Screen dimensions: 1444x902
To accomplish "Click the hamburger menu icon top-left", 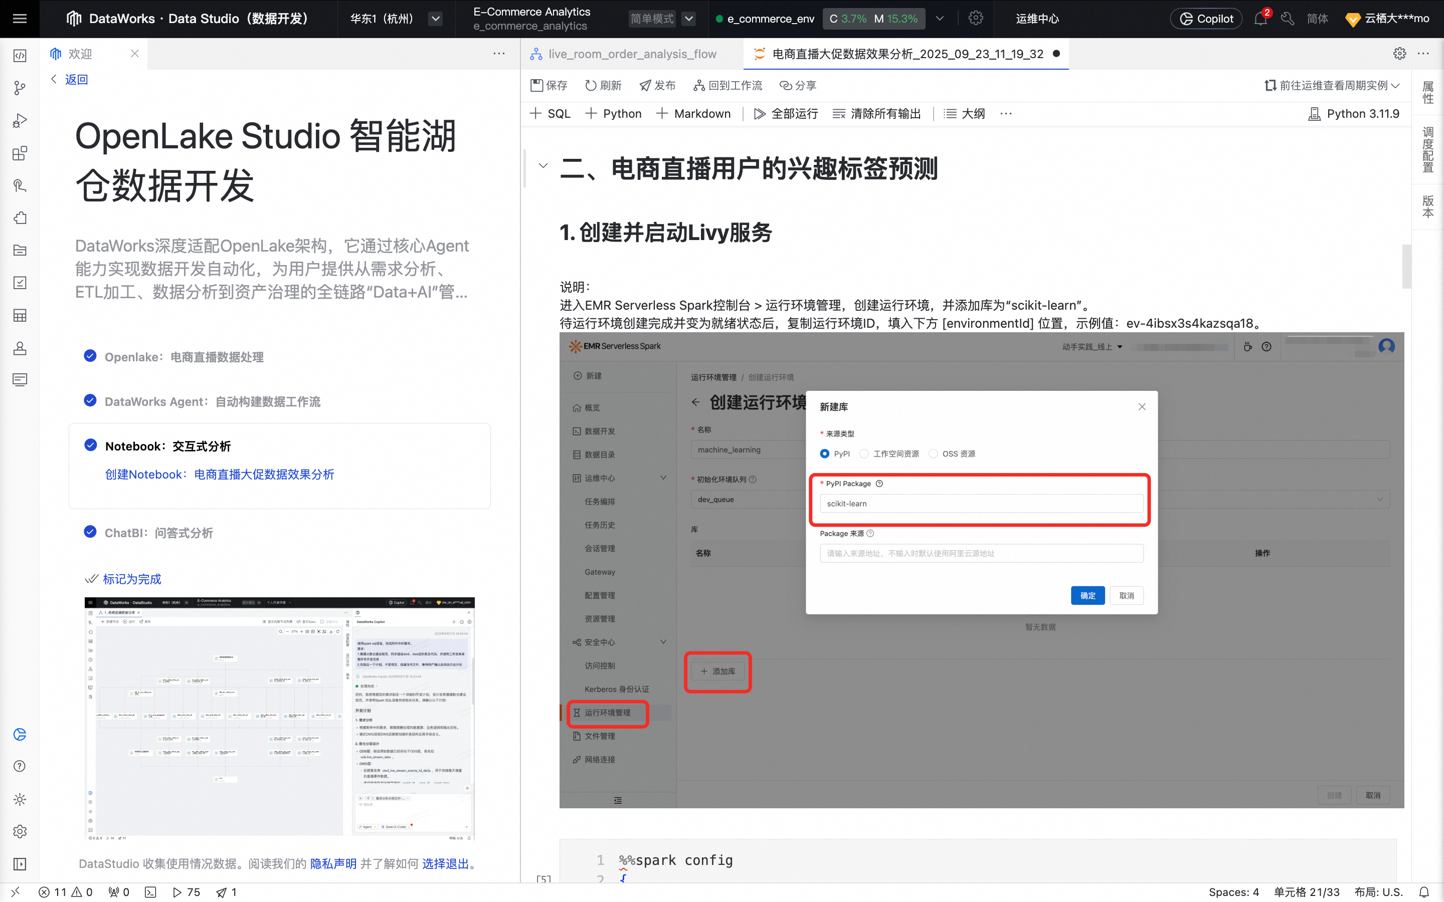I will pyautogui.click(x=20, y=19).
